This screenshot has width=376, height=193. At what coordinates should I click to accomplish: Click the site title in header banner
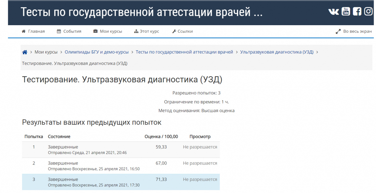coord(141,12)
